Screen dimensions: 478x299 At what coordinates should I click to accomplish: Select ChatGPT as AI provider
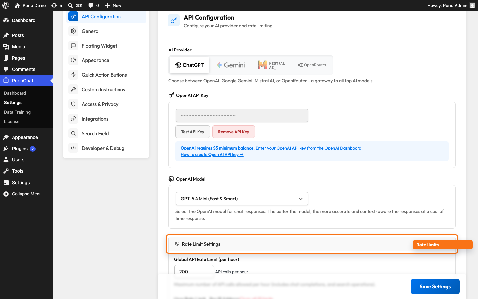(190, 65)
